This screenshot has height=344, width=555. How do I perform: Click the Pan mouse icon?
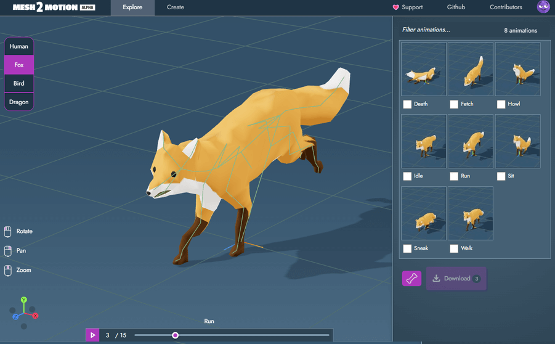[8, 251]
